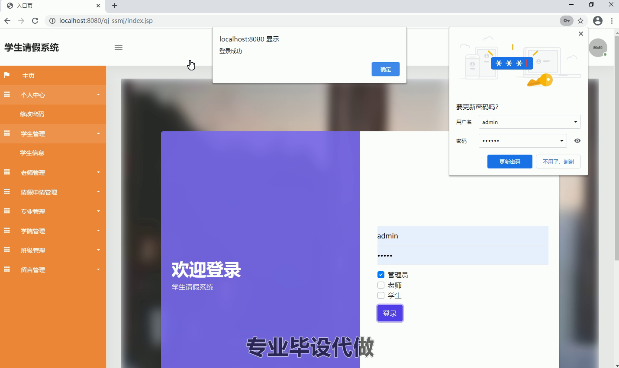
Task: Click the 登录 button
Action: (x=390, y=313)
